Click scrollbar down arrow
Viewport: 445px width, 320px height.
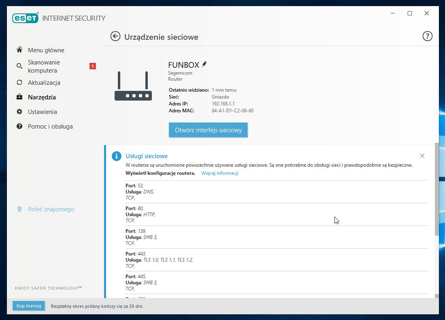[436, 296]
